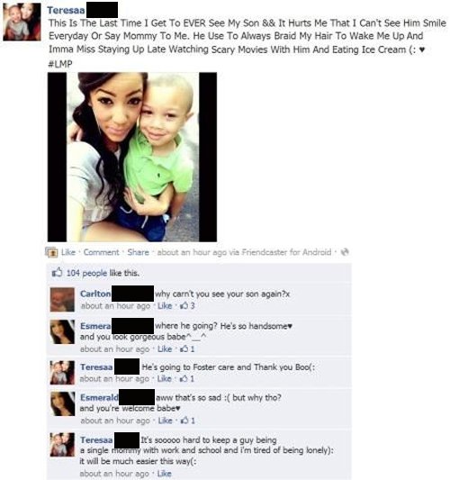This screenshot has height=480, width=450.
Task: Like the last comment about being lonely
Action: pos(165,474)
